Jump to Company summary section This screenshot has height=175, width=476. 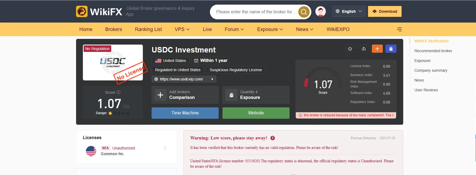431,70
